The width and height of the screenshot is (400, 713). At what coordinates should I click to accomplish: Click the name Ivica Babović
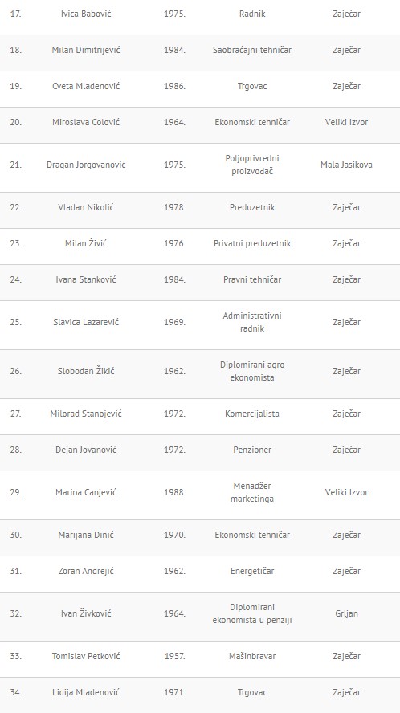coord(86,14)
